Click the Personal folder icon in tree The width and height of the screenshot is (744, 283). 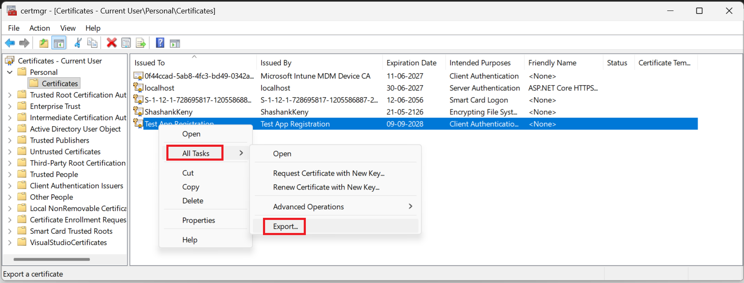pyautogui.click(x=22, y=72)
